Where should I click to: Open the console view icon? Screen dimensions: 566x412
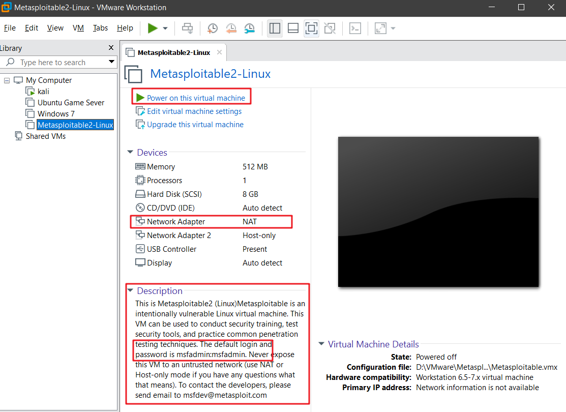pyautogui.click(x=355, y=28)
